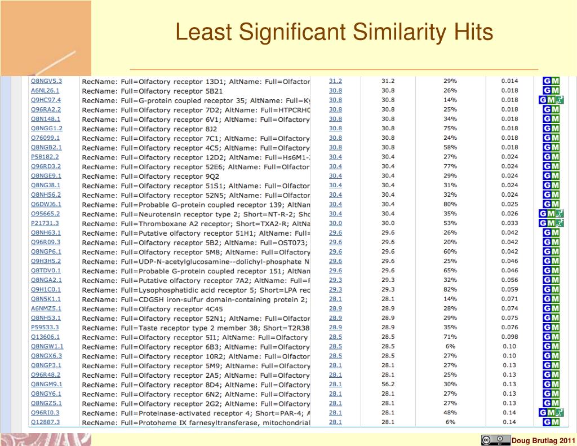Click the 28.1 score link in Q12887.3 row

335,422
